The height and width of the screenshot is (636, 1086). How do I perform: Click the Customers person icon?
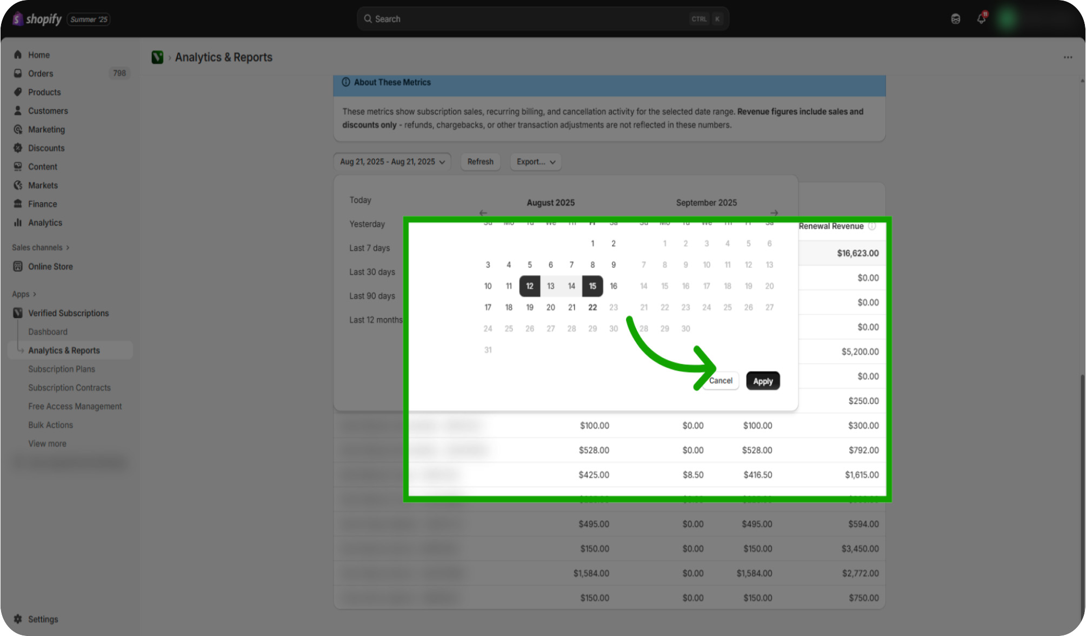pos(18,110)
